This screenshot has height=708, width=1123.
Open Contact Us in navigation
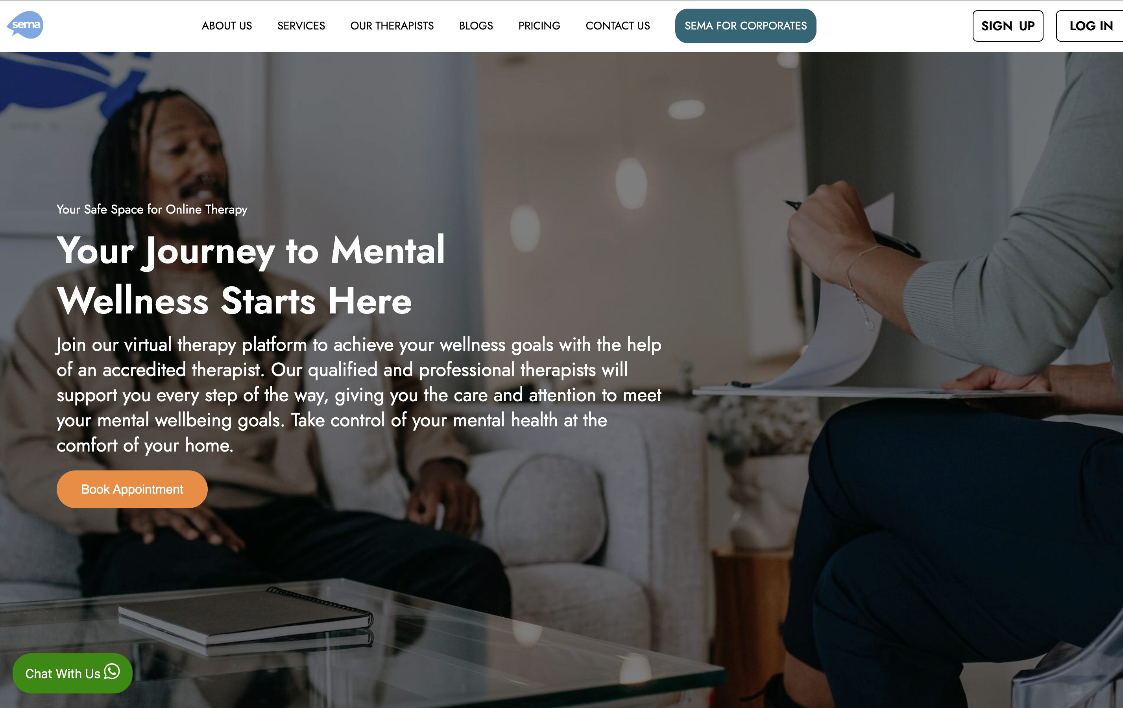[617, 26]
